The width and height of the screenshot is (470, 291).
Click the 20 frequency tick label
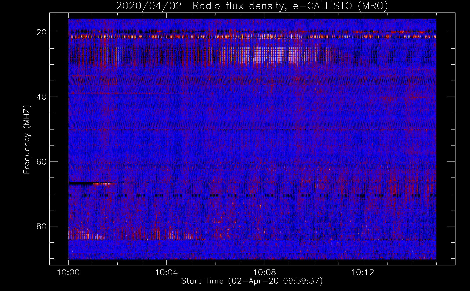pyautogui.click(x=42, y=32)
